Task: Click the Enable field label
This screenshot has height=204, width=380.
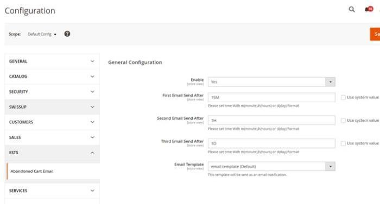Action: tap(197, 80)
